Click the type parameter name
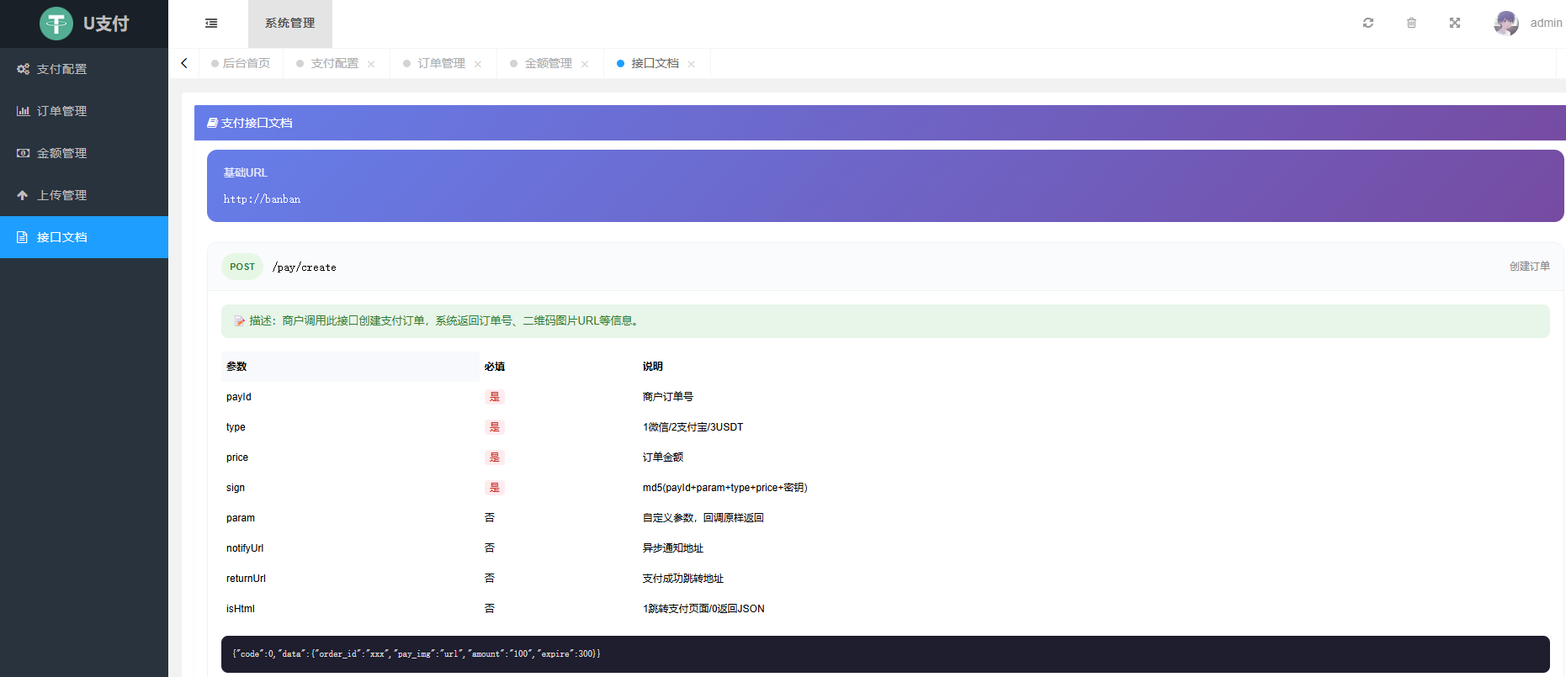 click(236, 427)
